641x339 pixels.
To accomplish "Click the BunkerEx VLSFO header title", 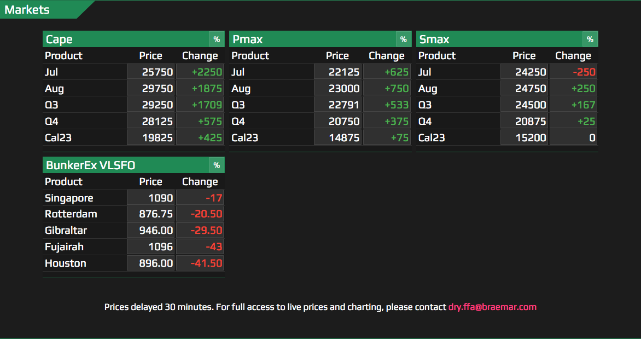I will [x=90, y=165].
